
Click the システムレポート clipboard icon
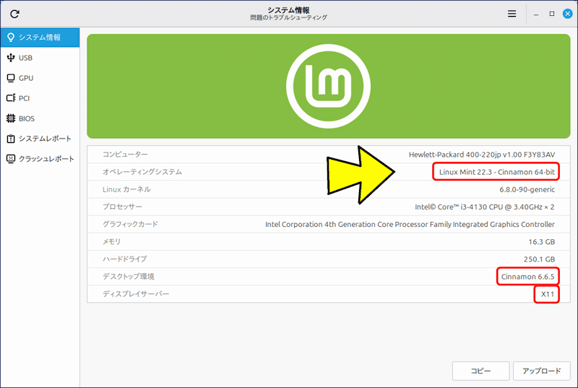point(11,139)
